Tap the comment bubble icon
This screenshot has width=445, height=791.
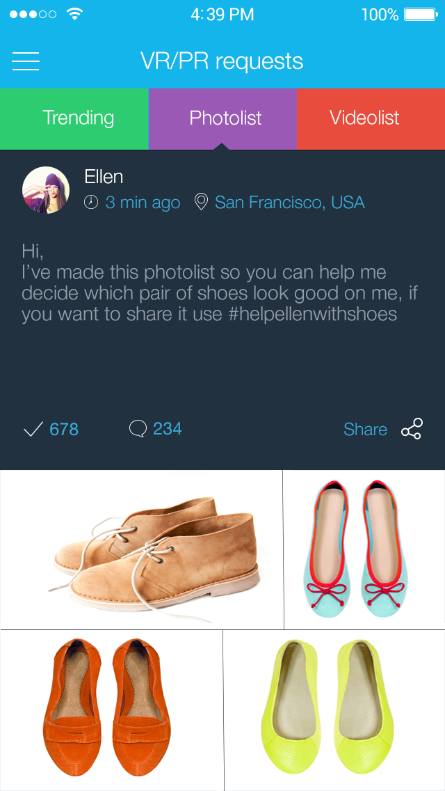(138, 429)
